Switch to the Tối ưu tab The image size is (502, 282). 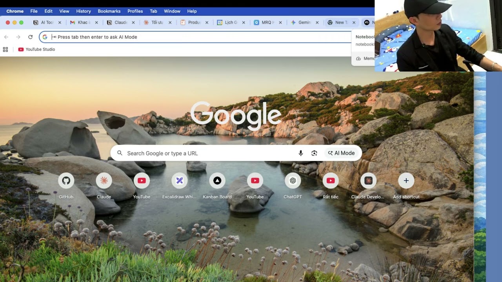click(x=157, y=22)
